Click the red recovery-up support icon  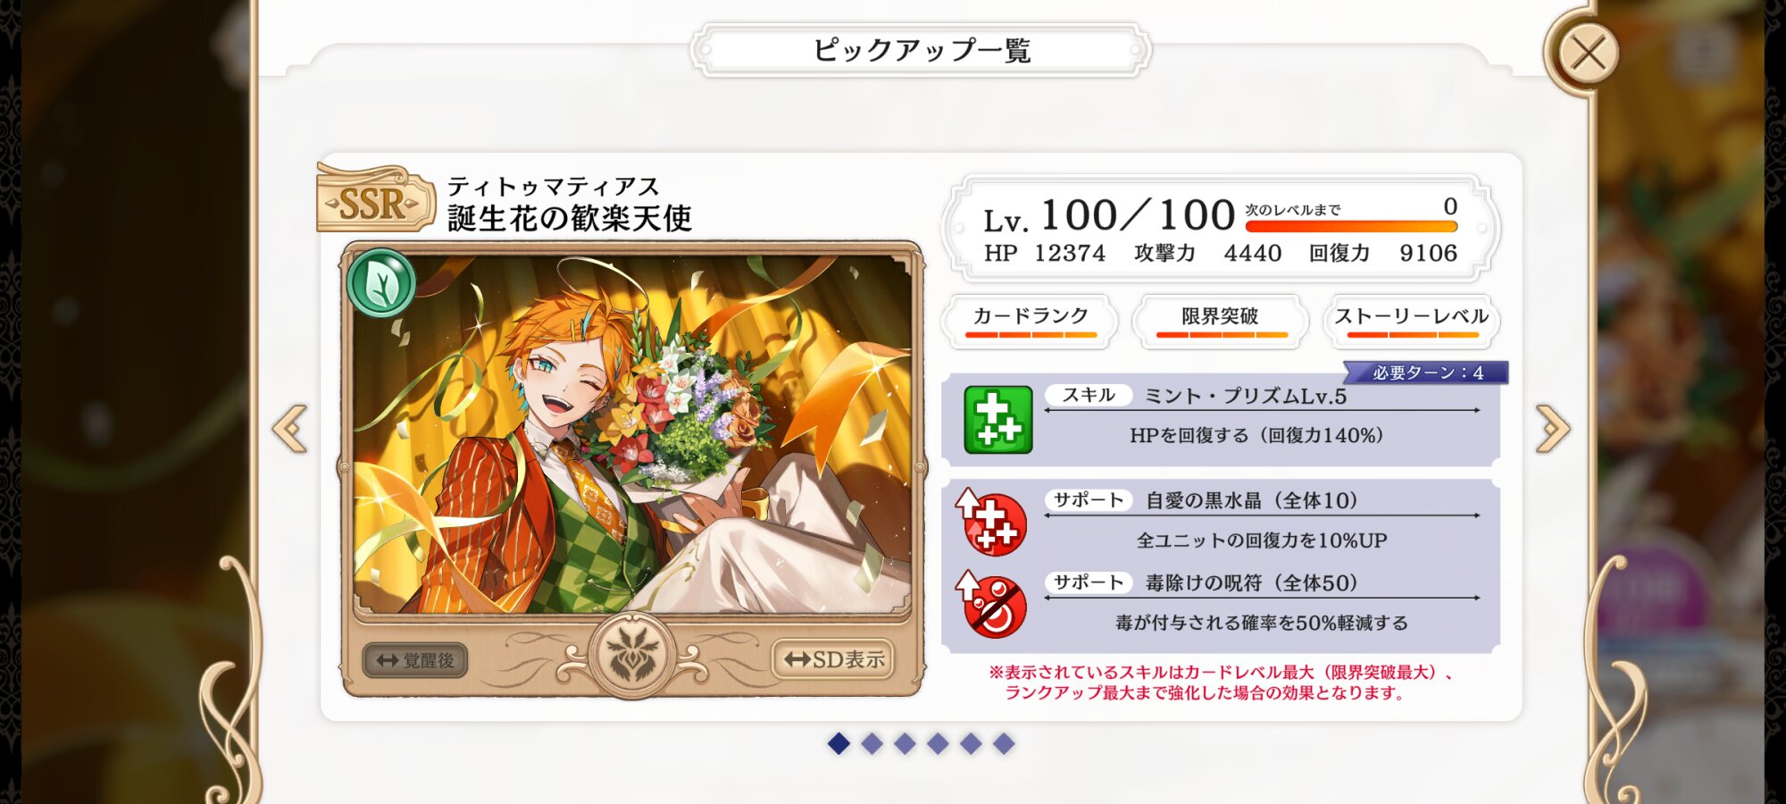coord(992,522)
